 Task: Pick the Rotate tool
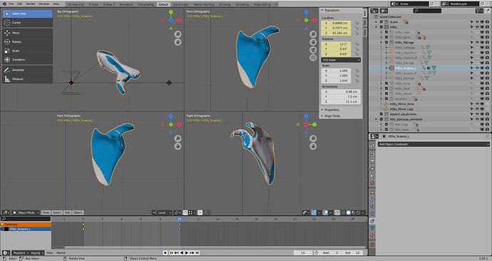coord(27,42)
